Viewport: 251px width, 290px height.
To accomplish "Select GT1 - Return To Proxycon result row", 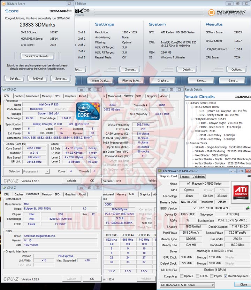I will click(x=223, y=111).
